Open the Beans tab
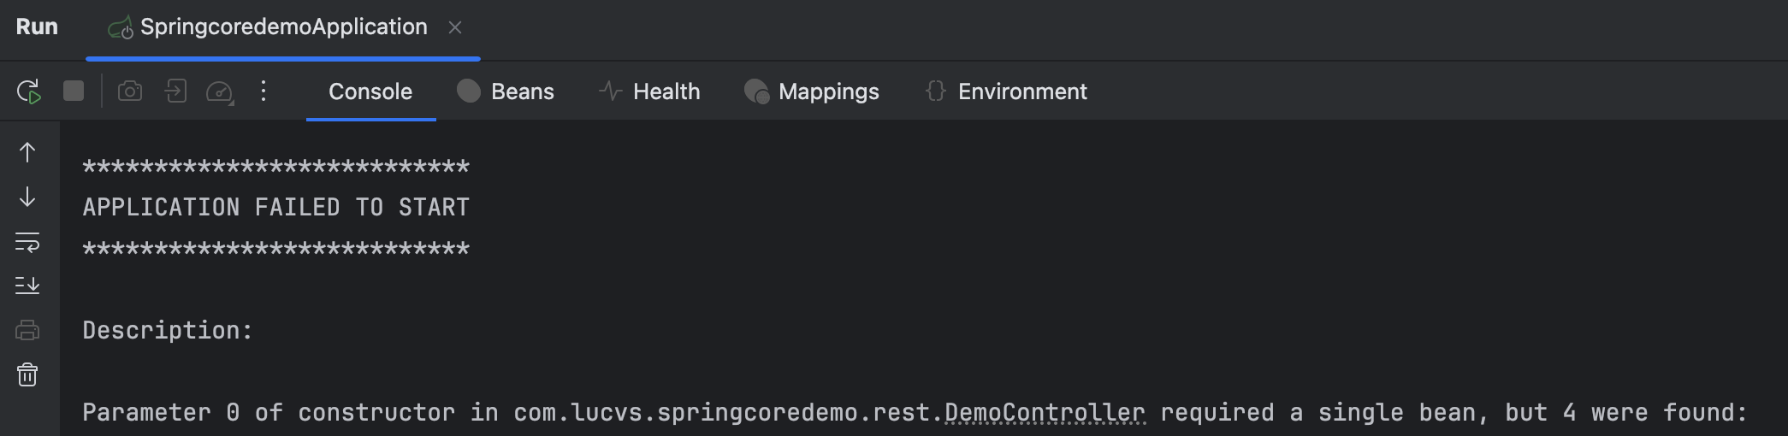Image resolution: width=1788 pixels, height=436 pixels. point(506,91)
